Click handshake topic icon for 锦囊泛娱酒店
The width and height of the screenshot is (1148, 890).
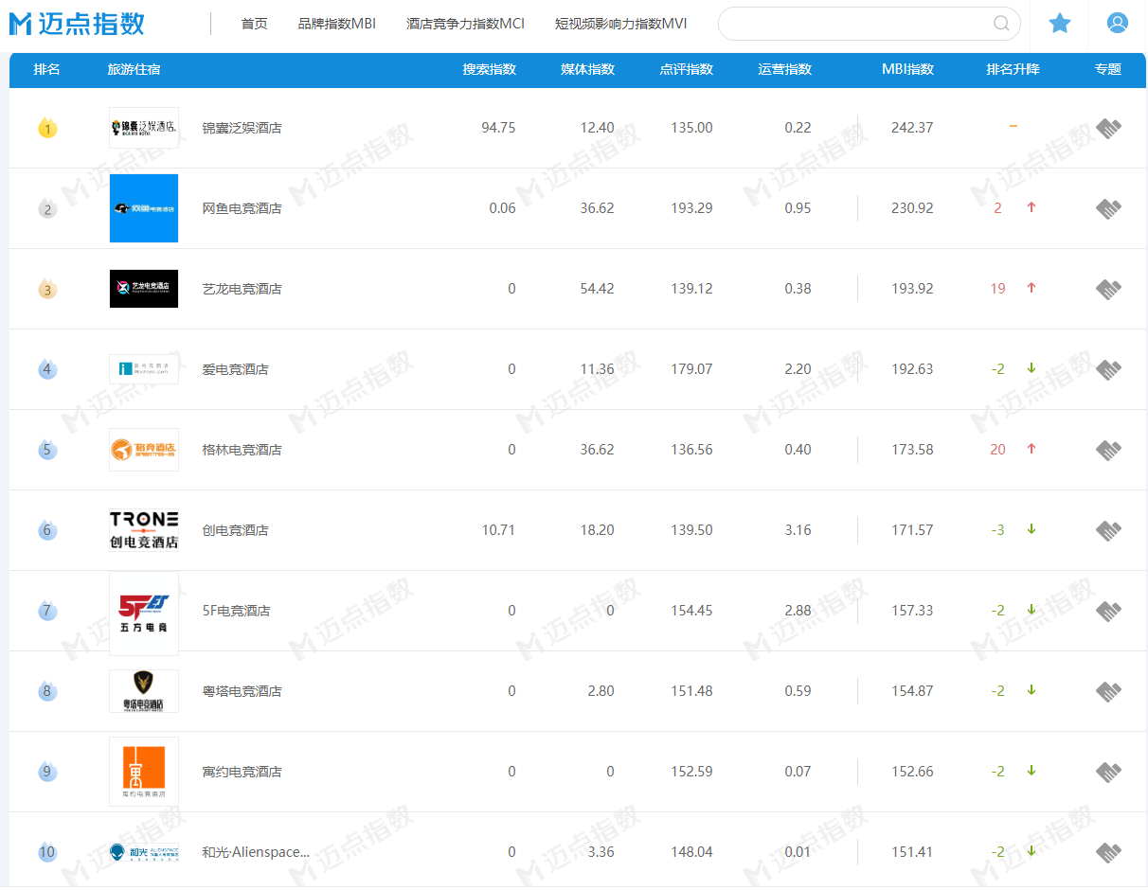1108,128
